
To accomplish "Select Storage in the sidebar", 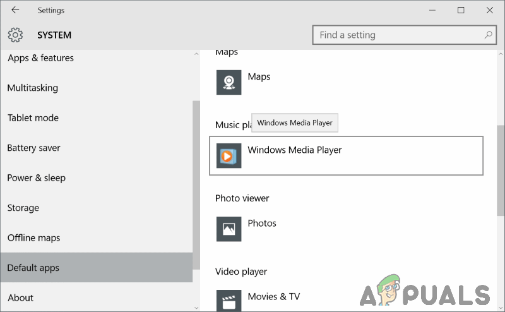I will coord(23,208).
